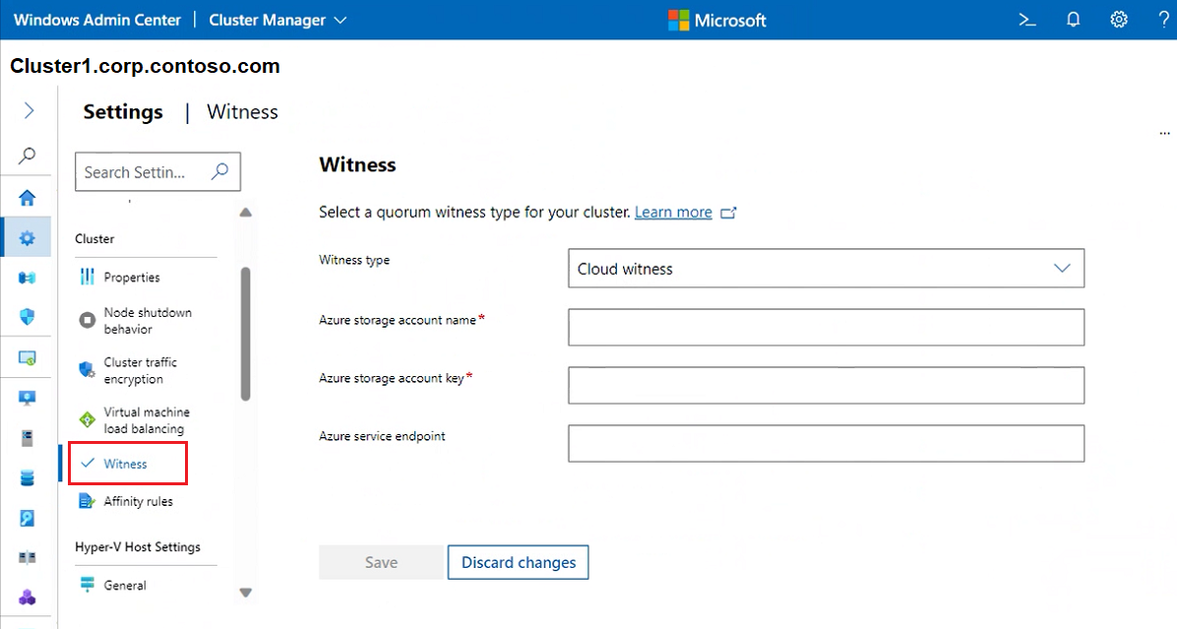Click the Microsoft logo

[x=716, y=21]
